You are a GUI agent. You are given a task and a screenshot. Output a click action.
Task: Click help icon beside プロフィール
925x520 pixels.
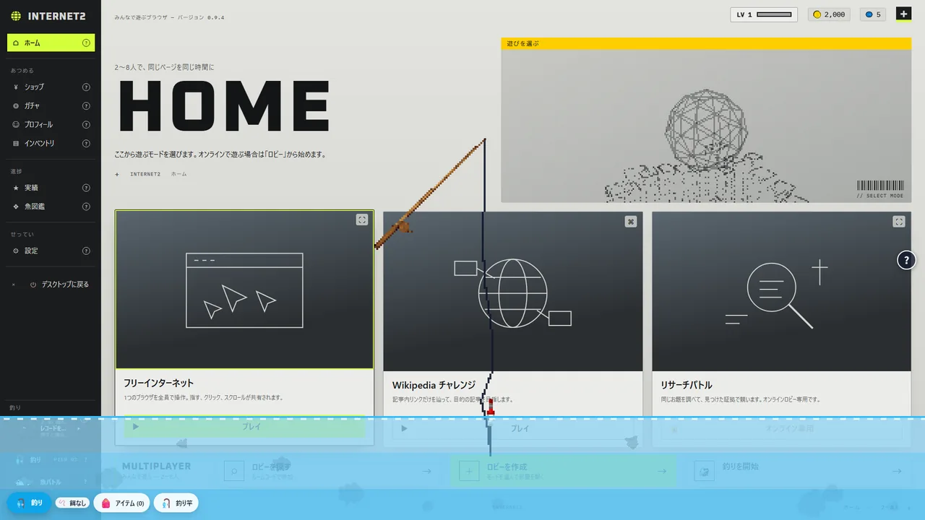pyautogui.click(x=86, y=124)
